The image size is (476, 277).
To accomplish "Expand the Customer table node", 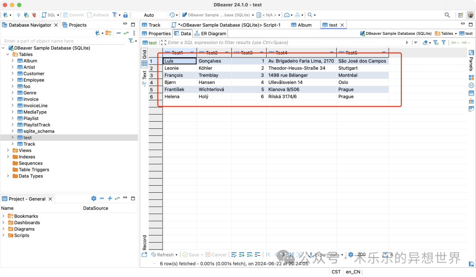I will tap(12, 74).
